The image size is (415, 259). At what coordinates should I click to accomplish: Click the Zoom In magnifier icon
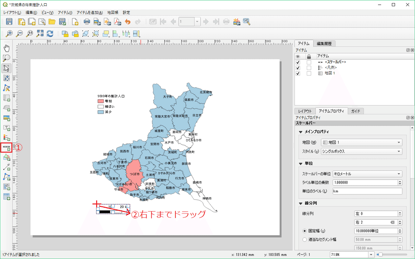point(9,34)
